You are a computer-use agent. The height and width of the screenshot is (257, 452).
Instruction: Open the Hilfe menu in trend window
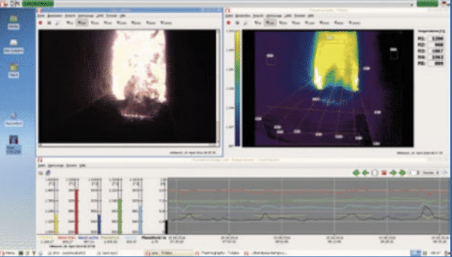(x=83, y=166)
